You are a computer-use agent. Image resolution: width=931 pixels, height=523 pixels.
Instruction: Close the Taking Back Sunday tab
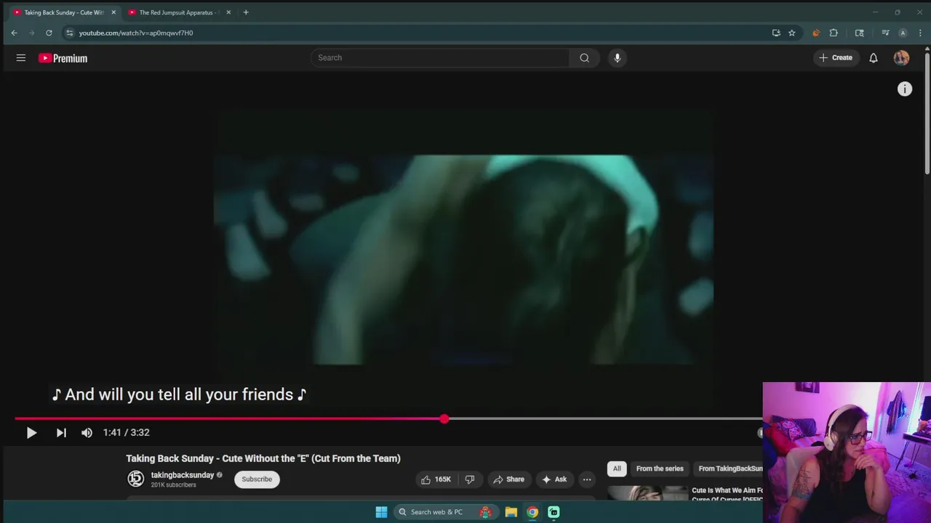click(x=113, y=12)
